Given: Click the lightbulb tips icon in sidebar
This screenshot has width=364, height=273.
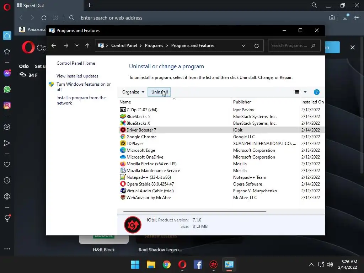Looking at the screenshot, I should click(x=7, y=218).
